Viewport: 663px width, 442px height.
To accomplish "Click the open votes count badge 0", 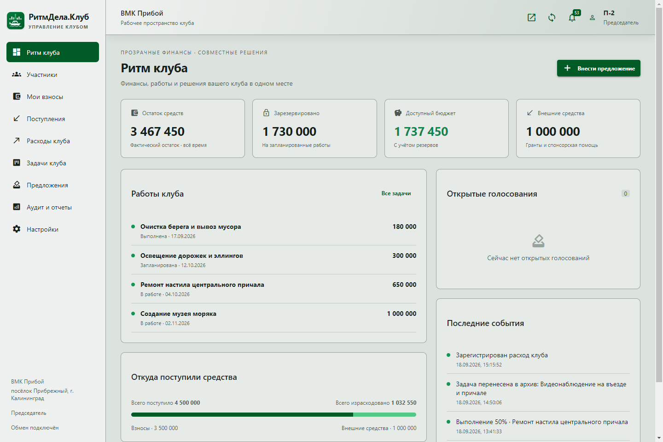I will click(x=625, y=193).
